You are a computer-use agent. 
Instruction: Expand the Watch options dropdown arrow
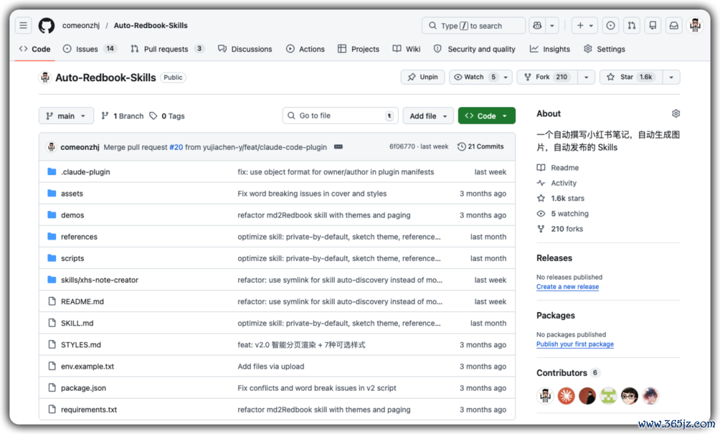pos(505,77)
